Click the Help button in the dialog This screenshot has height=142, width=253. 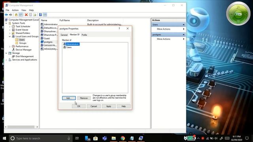(124, 106)
